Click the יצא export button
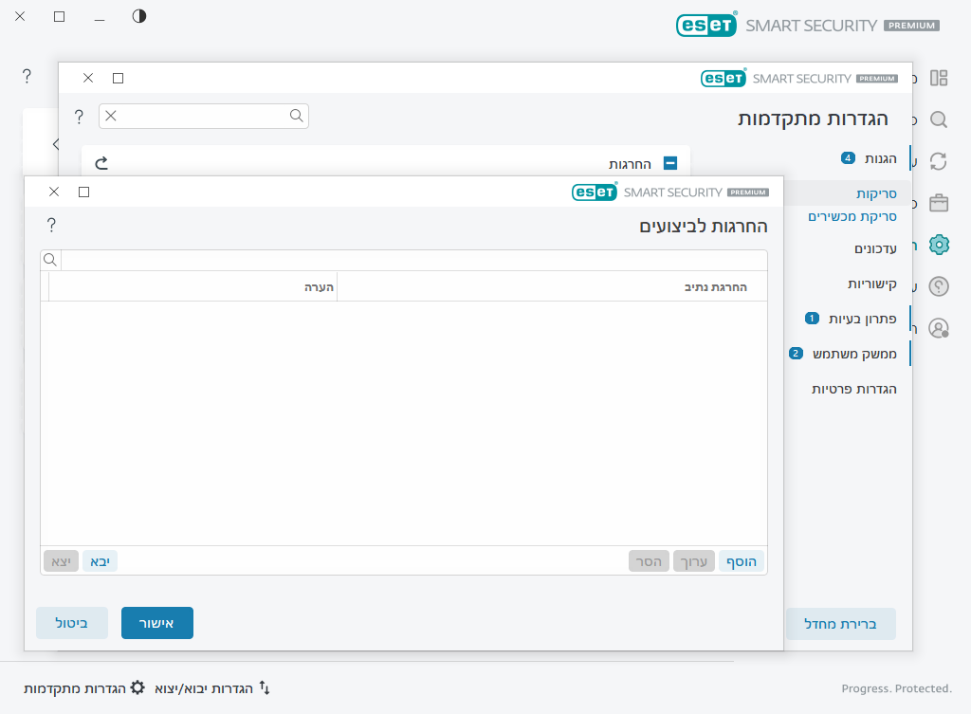The width and height of the screenshot is (971, 714). click(62, 561)
